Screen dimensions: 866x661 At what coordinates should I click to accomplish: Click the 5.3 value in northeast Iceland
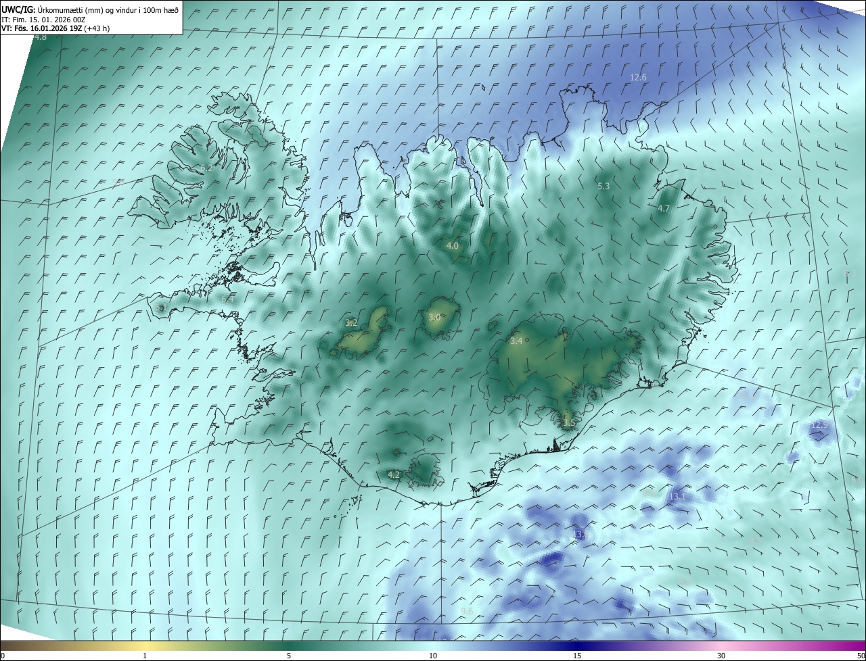coord(603,186)
